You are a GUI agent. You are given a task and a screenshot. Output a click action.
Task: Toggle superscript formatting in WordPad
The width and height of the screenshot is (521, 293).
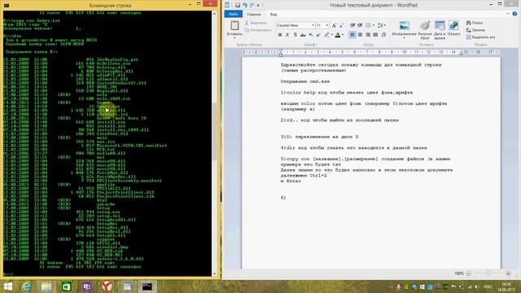click(x=318, y=35)
